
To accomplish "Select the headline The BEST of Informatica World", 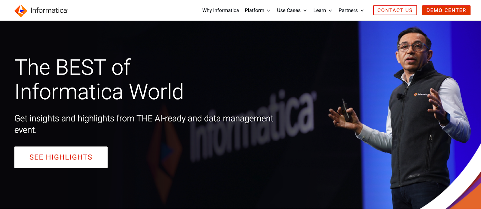I will pos(99,79).
